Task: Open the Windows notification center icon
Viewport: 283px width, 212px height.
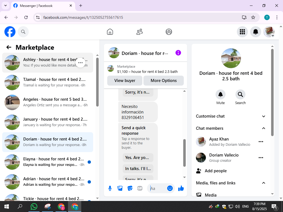Action: [x=274, y=207]
